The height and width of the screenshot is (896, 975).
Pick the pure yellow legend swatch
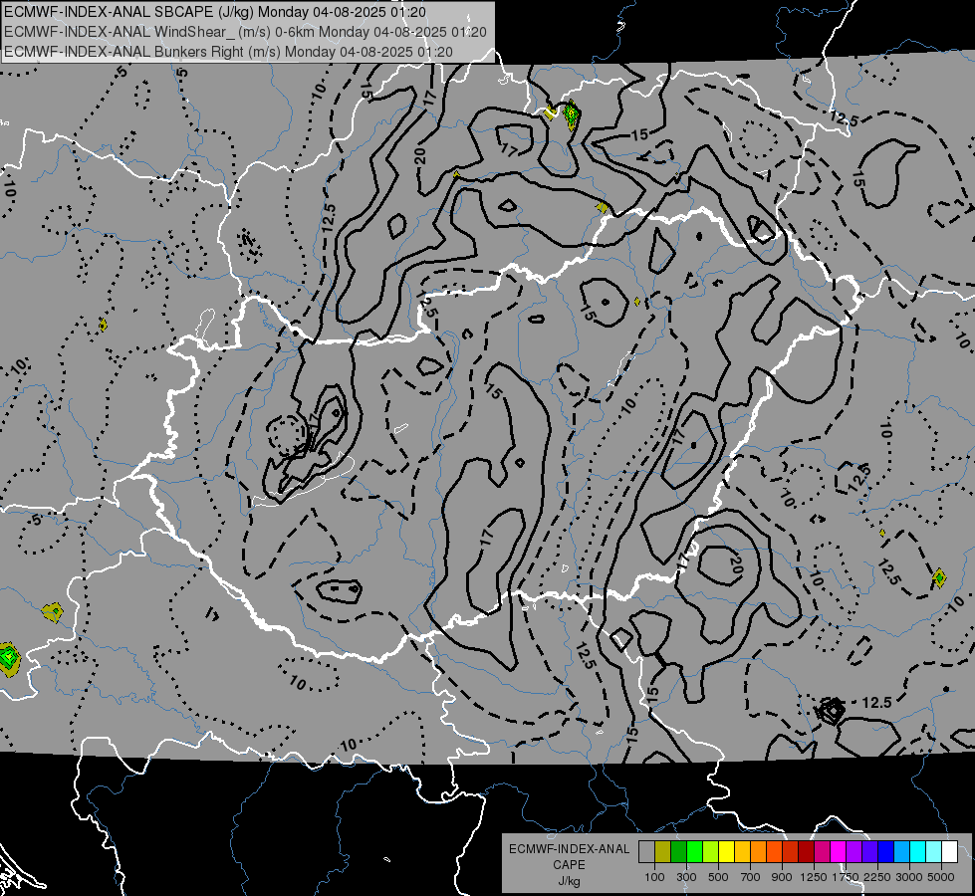(726, 852)
